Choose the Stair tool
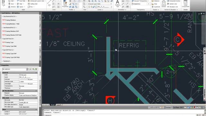Viewport: 206px width, 116px height. coord(20,4)
